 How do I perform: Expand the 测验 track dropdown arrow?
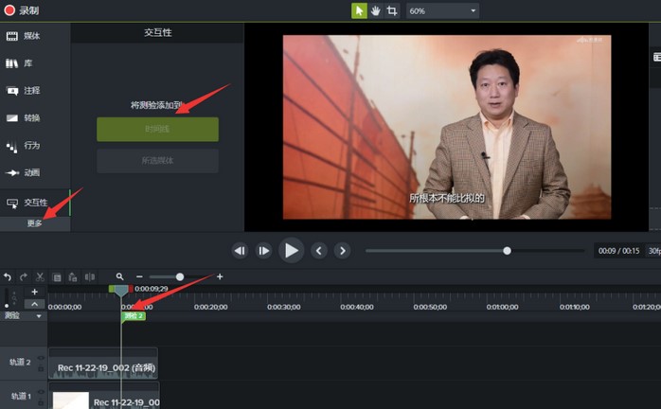(39, 316)
